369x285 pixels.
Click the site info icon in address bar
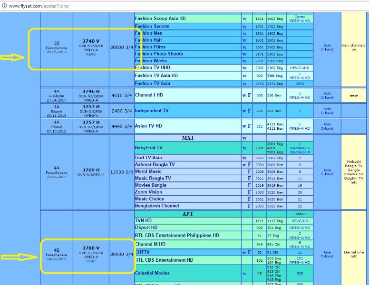[4, 6]
